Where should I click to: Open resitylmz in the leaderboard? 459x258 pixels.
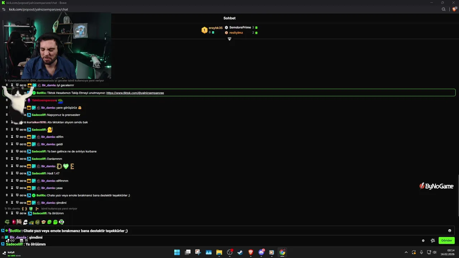[x=236, y=33]
